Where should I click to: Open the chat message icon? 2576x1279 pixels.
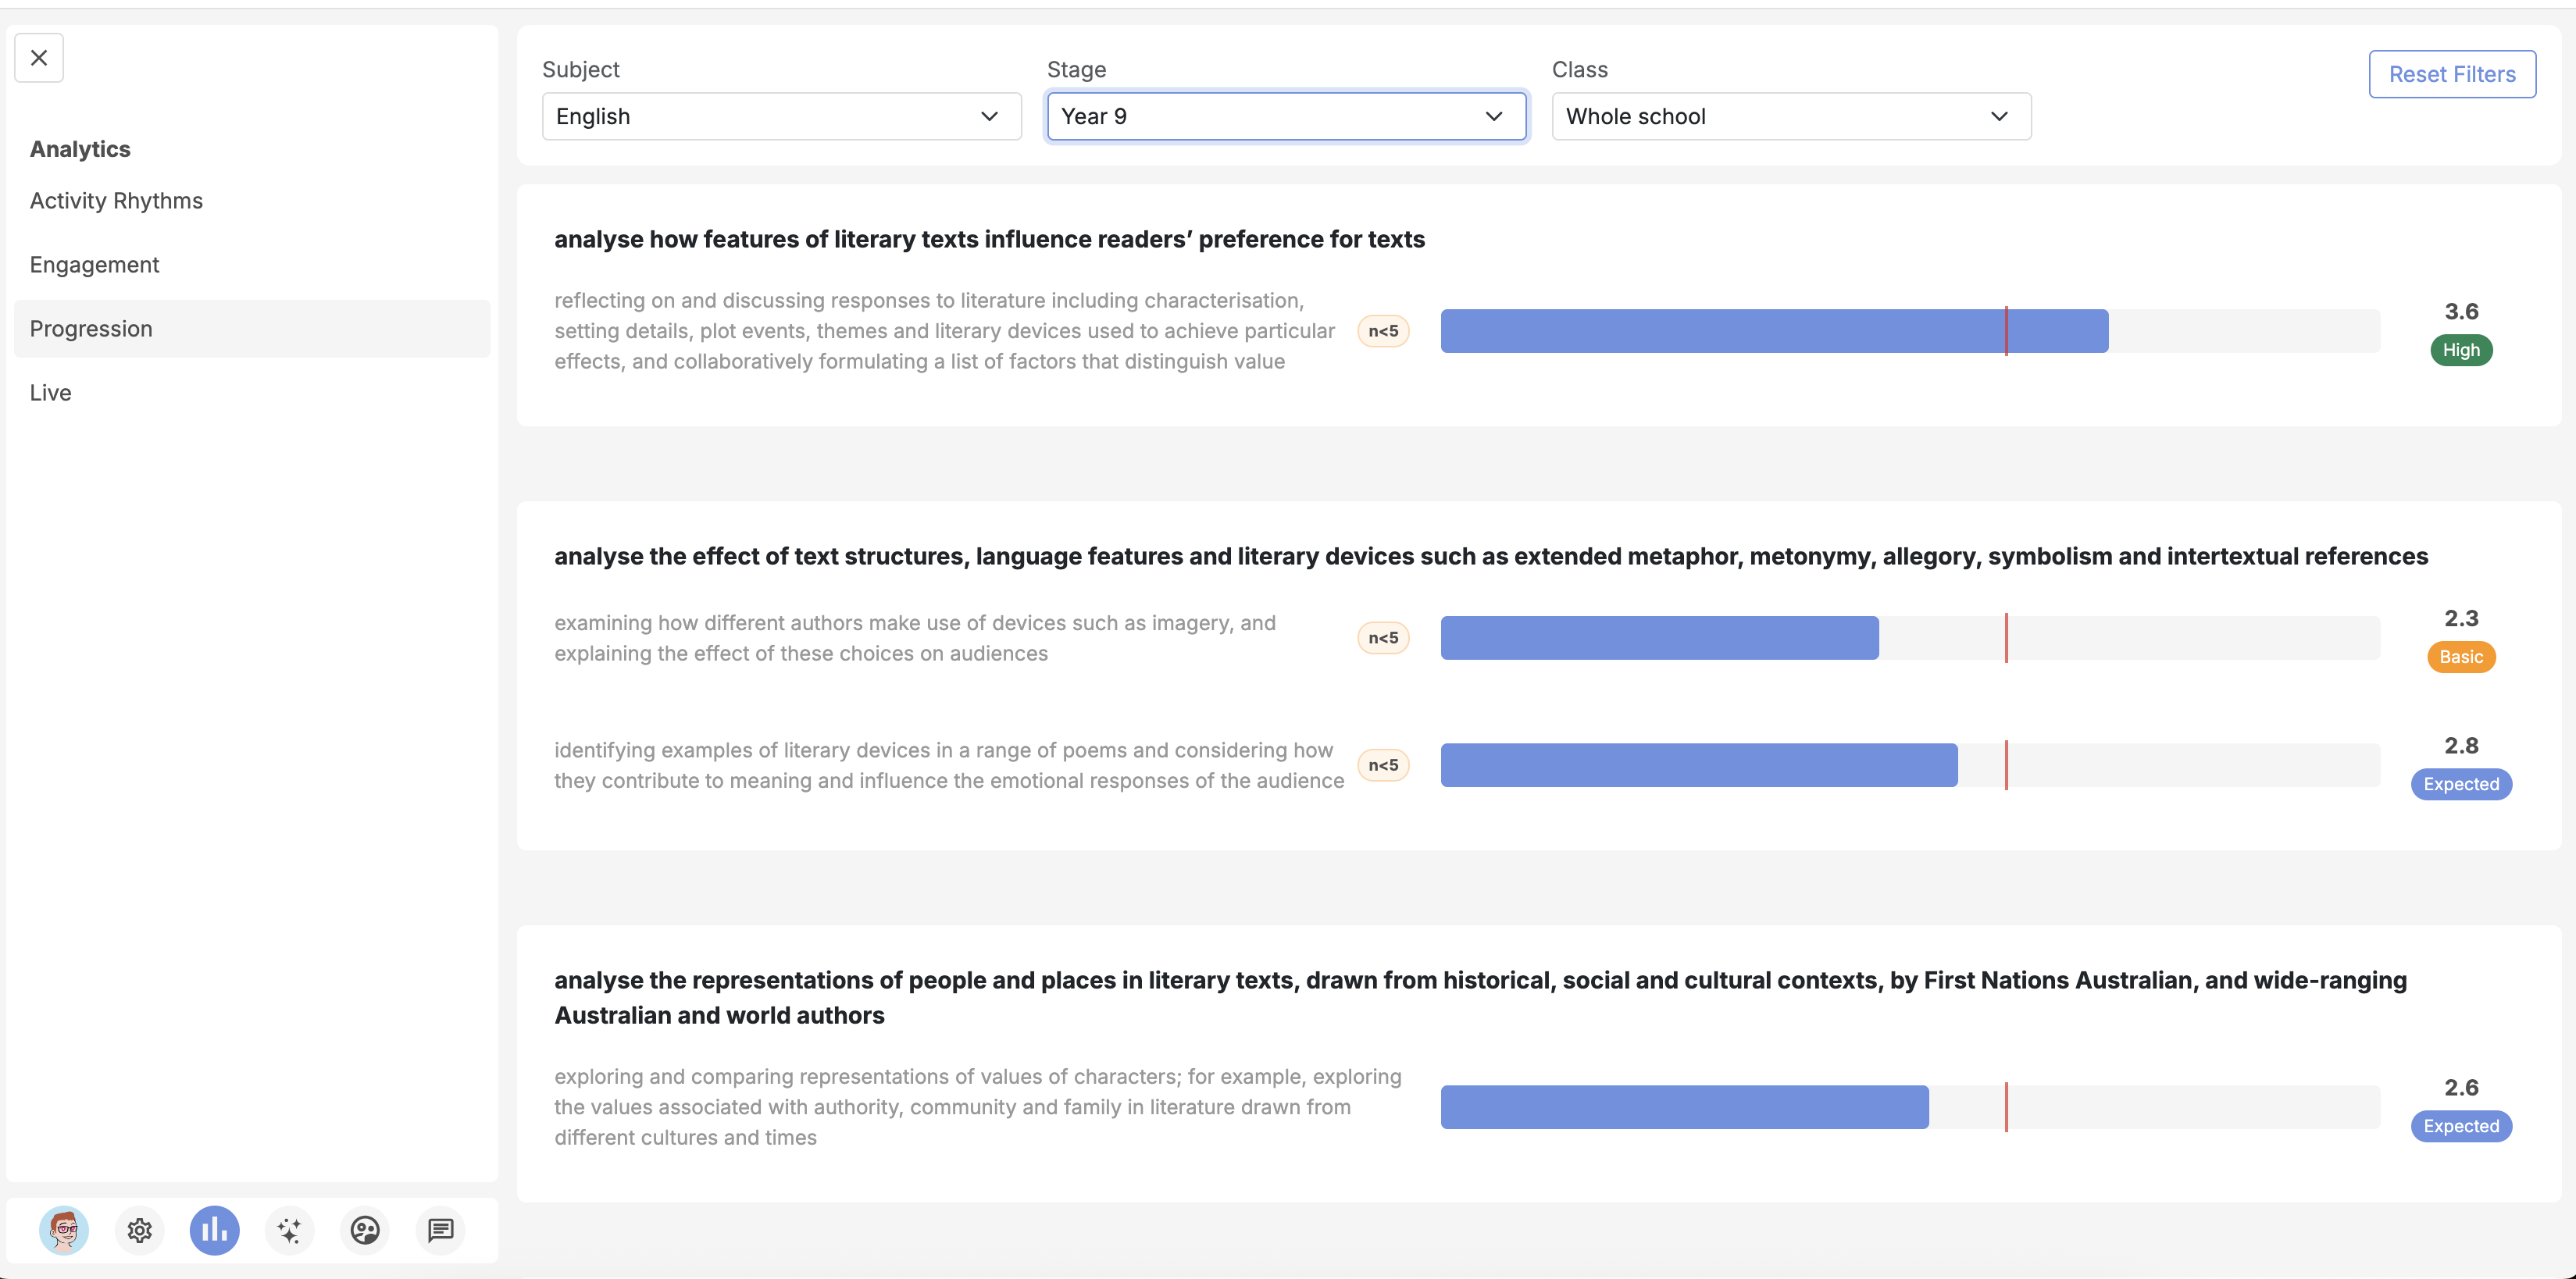tap(440, 1230)
